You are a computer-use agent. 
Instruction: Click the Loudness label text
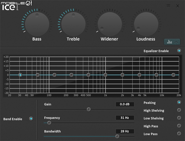pyautogui.click(x=146, y=39)
